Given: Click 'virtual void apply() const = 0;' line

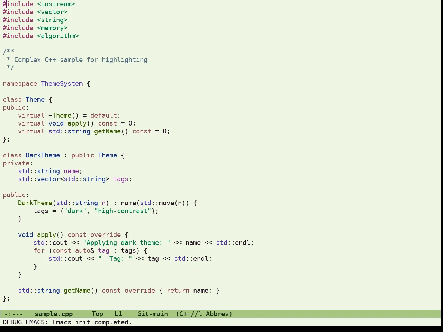Looking at the screenshot, I should point(77,123).
